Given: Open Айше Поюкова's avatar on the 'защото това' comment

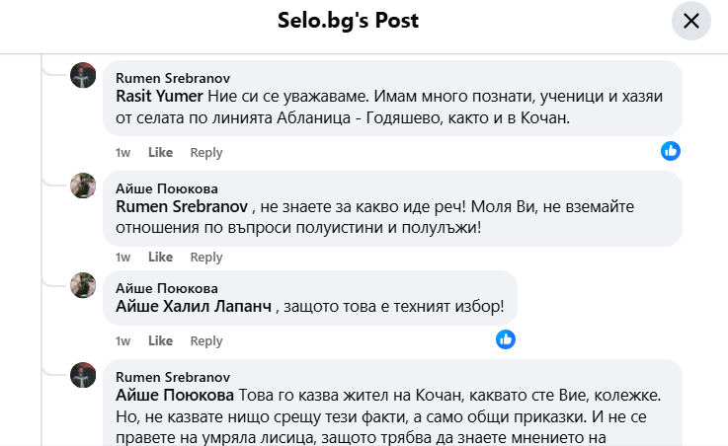Looking at the screenshot, I should 83,286.
